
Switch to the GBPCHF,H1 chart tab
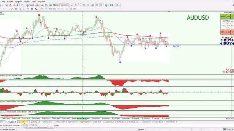170,122
